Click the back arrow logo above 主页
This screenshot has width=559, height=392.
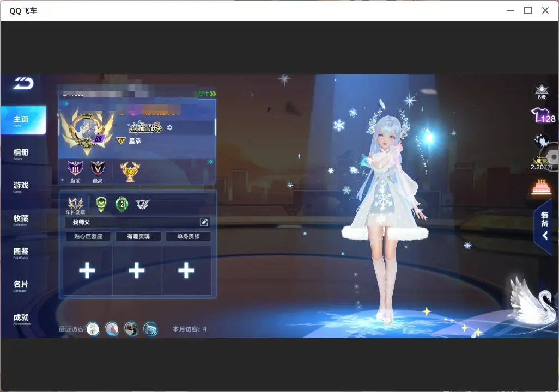tap(23, 83)
